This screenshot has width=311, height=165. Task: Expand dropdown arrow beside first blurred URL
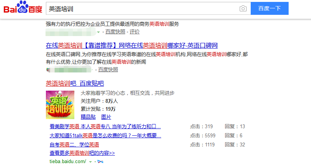pyautogui.click(x=98, y=32)
